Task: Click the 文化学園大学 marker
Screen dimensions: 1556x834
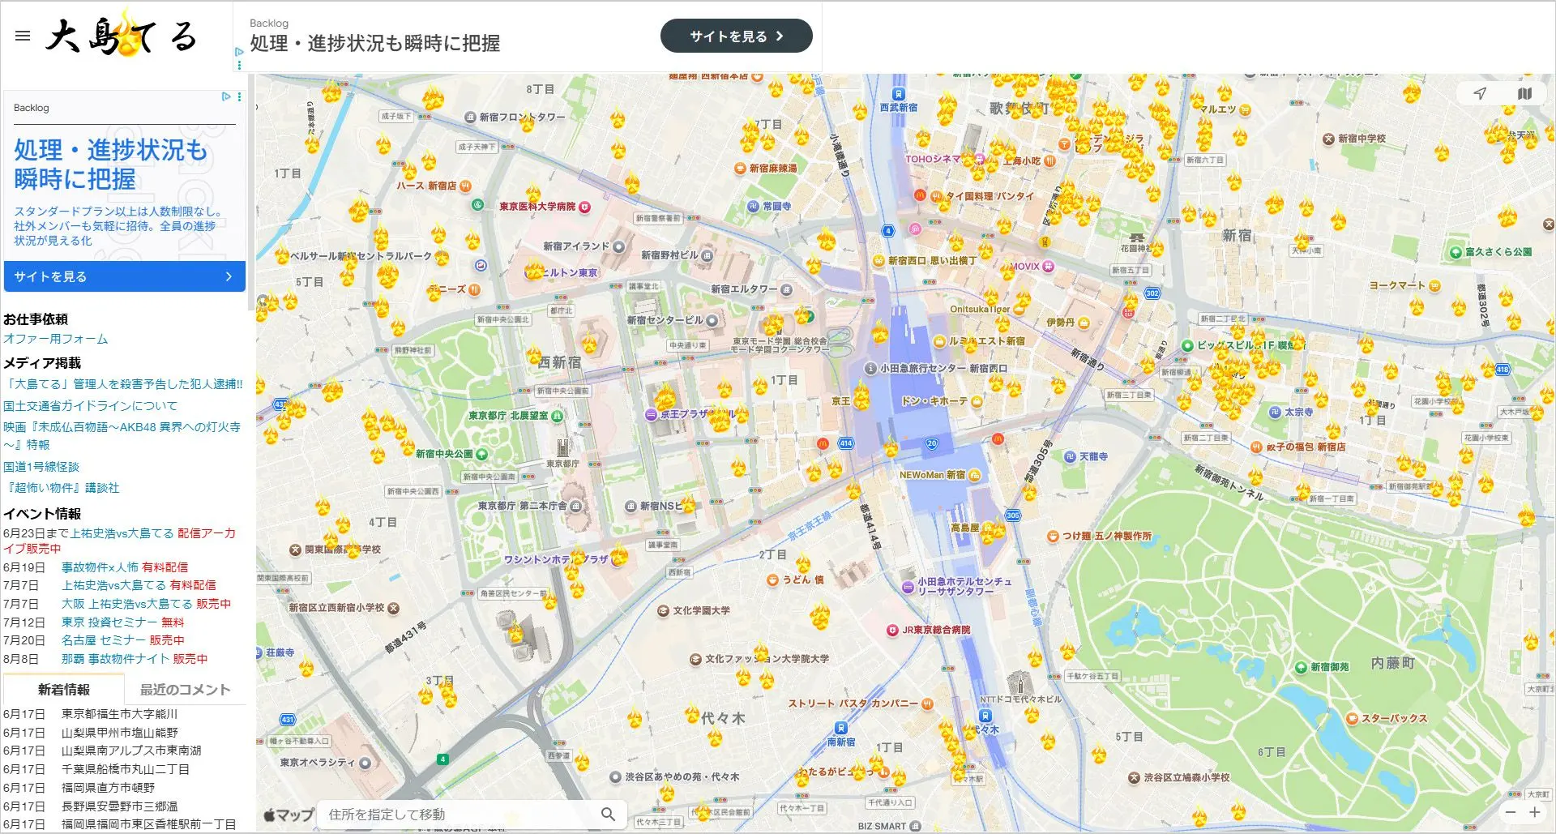Action: 663,610
